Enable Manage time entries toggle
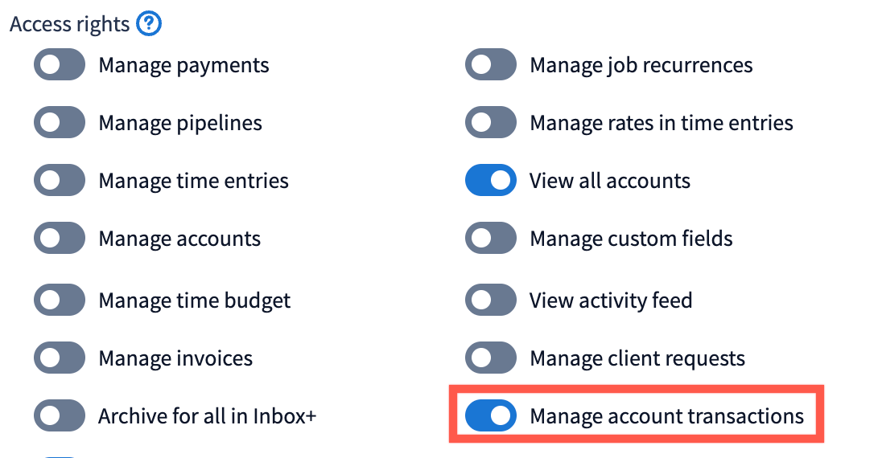The height and width of the screenshot is (458, 878). pyautogui.click(x=60, y=181)
